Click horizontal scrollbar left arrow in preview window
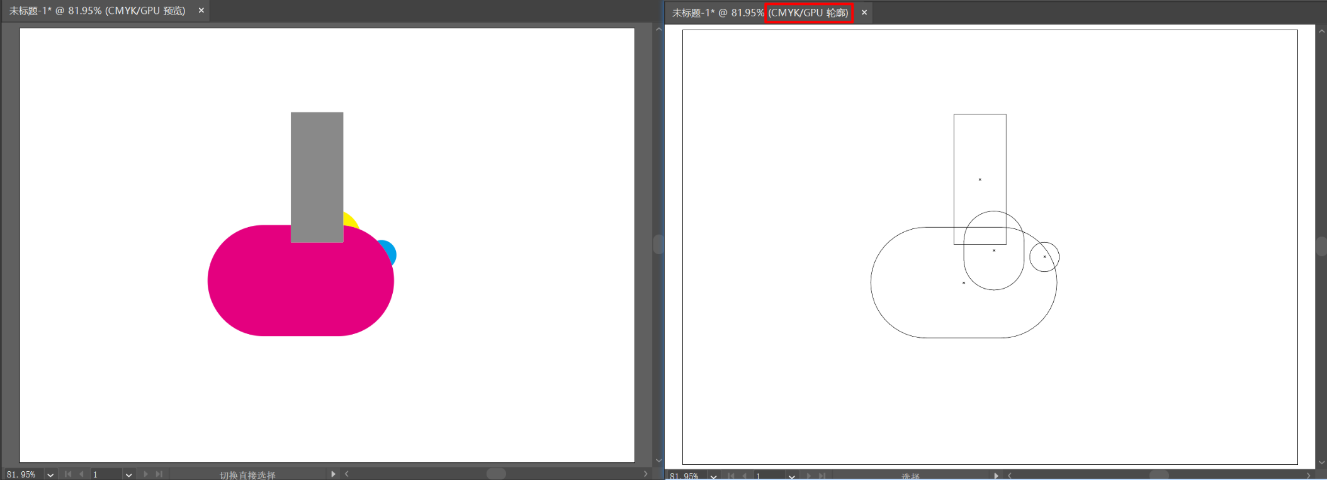The height and width of the screenshot is (480, 1327). (347, 474)
